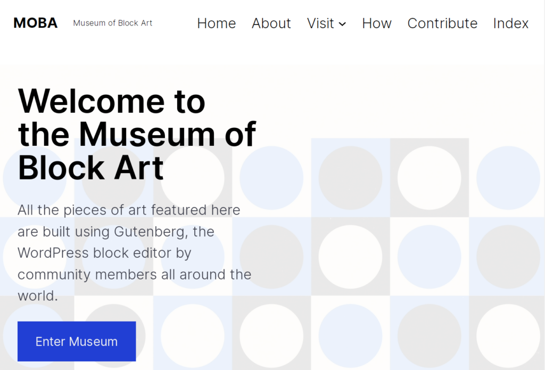Screen dimensions: 545x370
Task: Click the word community in the intro paragraph
Action: (54, 275)
